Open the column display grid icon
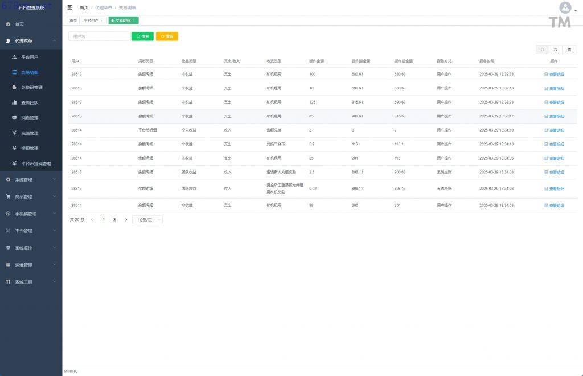The height and width of the screenshot is (376, 583). click(569, 50)
